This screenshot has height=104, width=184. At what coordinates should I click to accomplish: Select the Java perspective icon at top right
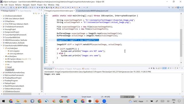tap(178, 8)
